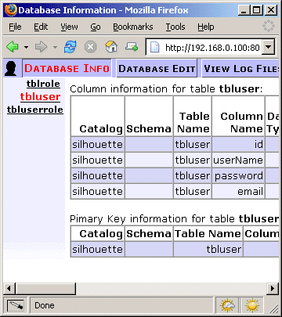Screen dimensions: 282x317
Task: Open the Back history dropdown arrow
Action: tap(26, 48)
